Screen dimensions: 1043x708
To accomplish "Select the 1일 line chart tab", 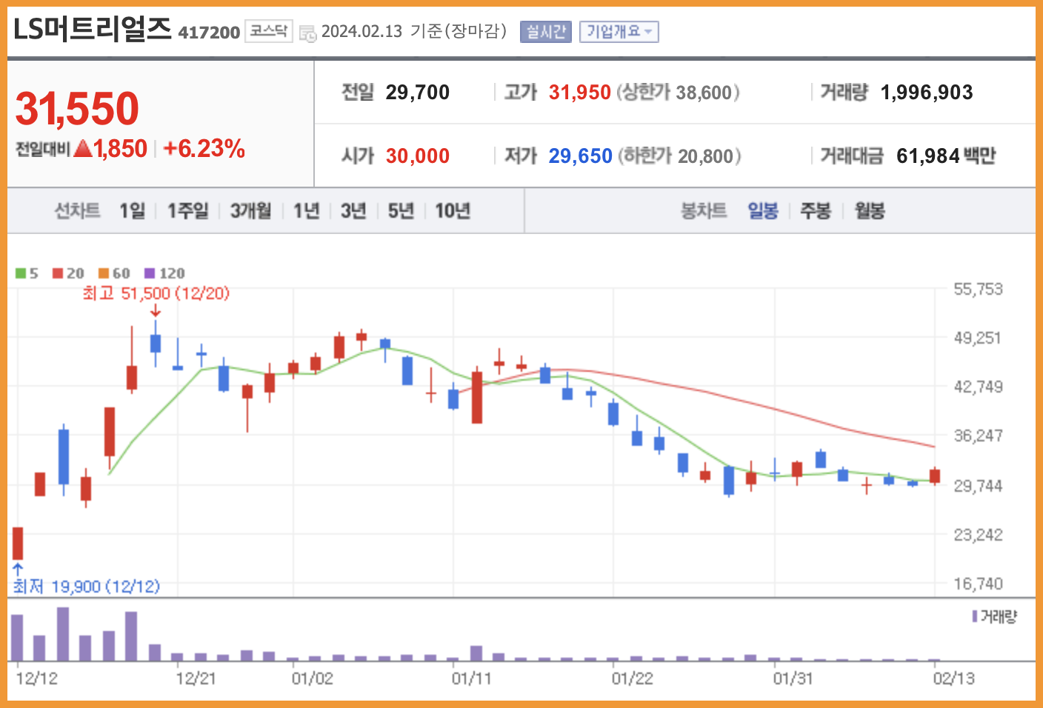I will 133,211.
